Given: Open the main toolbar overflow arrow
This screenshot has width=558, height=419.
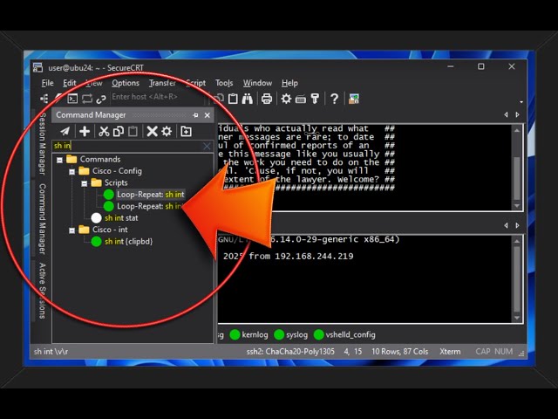Looking at the screenshot, I should click(x=521, y=102).
